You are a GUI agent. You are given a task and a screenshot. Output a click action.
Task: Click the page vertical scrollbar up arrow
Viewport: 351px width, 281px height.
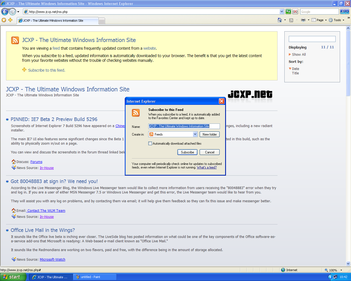pyautogui.click(x=348, y=28)
